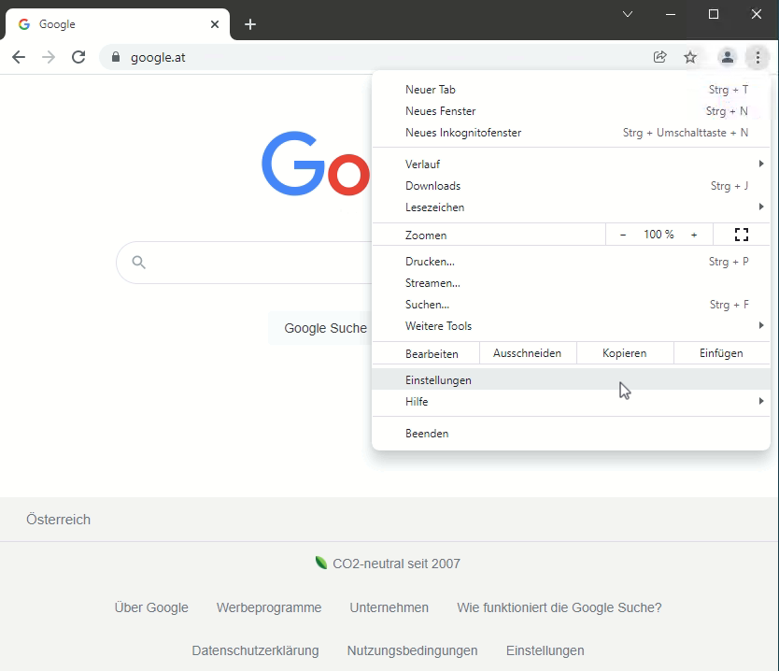Click the Google logo image
Viewport: 779px width, 671px height.
(x=316, y=164)
